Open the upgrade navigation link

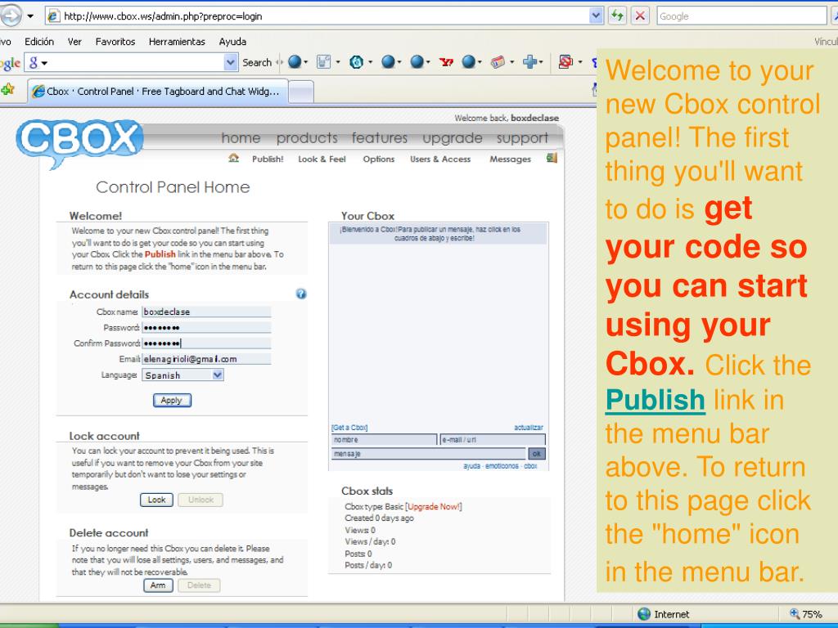click(452, 137)
